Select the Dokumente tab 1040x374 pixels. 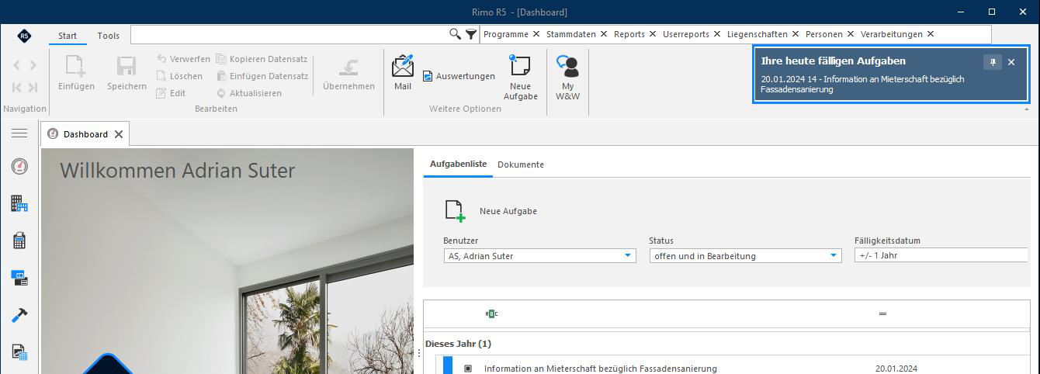521,164
